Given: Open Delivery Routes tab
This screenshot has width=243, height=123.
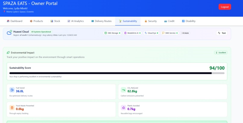Looking at the screenshot, I should 101,21.
